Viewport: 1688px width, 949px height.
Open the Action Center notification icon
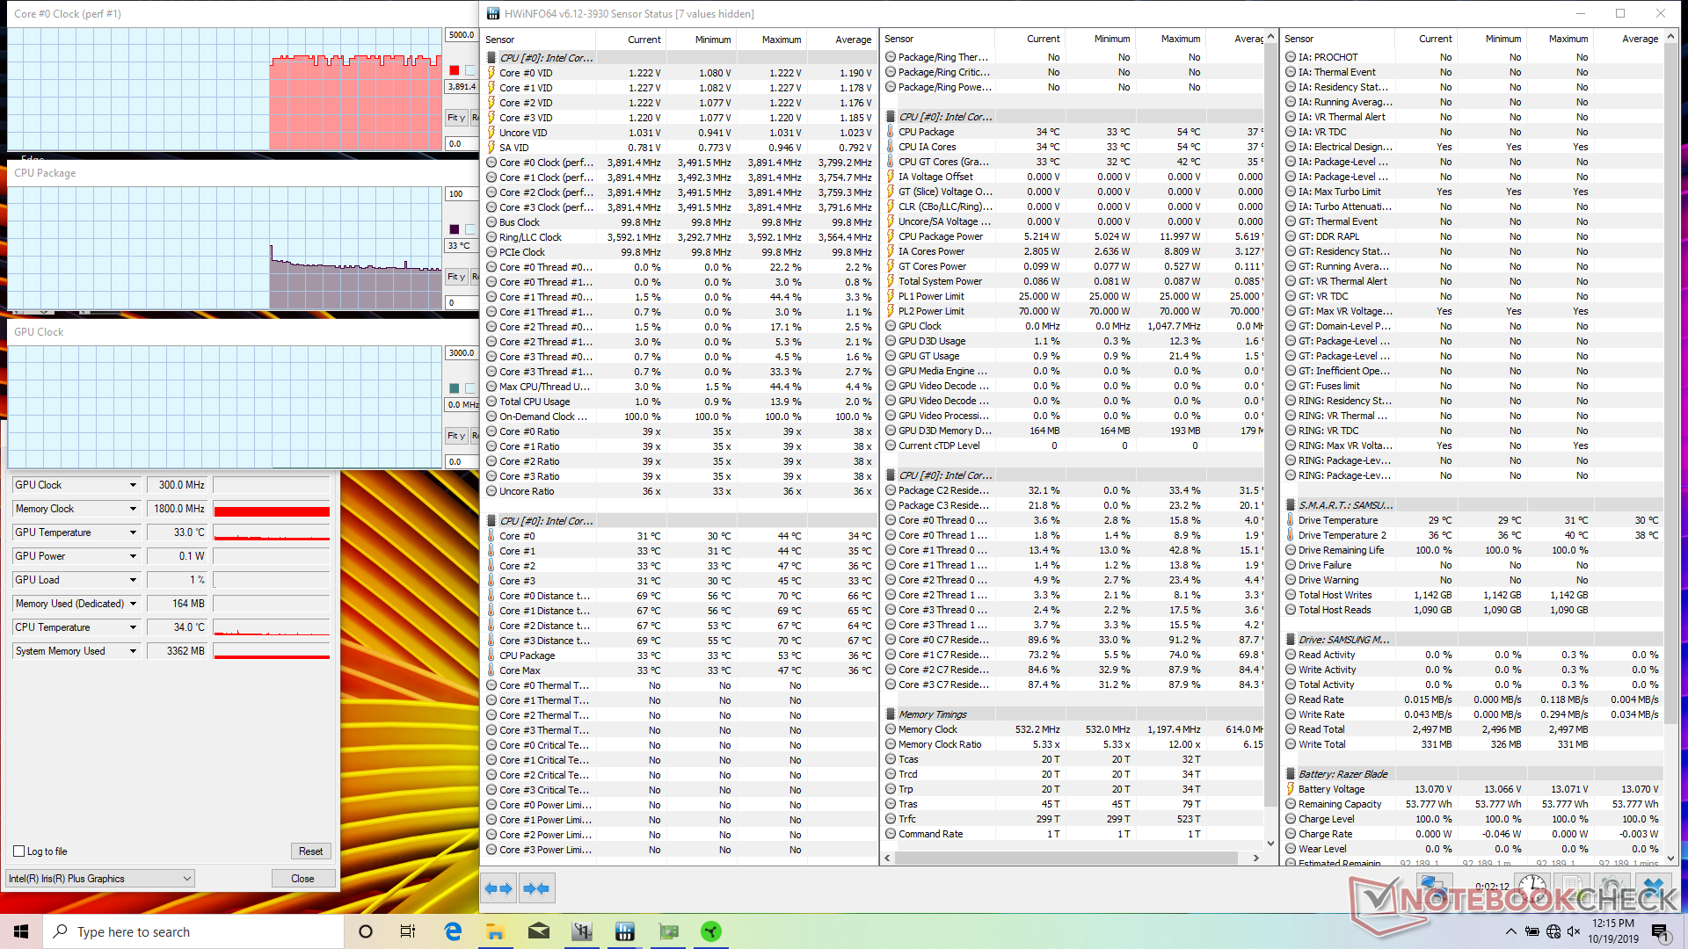pyautogui.click(x=1659, y=931)
